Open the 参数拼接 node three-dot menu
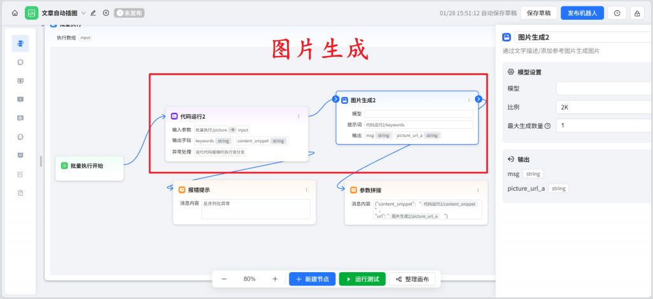 pos(478,191)
